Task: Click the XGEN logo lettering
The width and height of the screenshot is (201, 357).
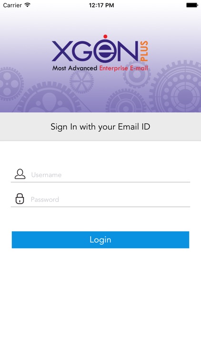Action: (x=95, y=51)
